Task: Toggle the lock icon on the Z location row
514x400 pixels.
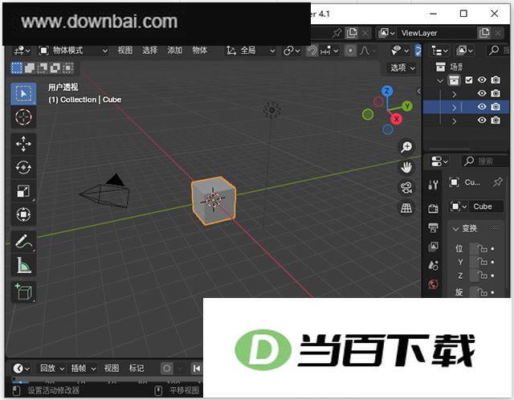Action: click(x=483, y=276)
